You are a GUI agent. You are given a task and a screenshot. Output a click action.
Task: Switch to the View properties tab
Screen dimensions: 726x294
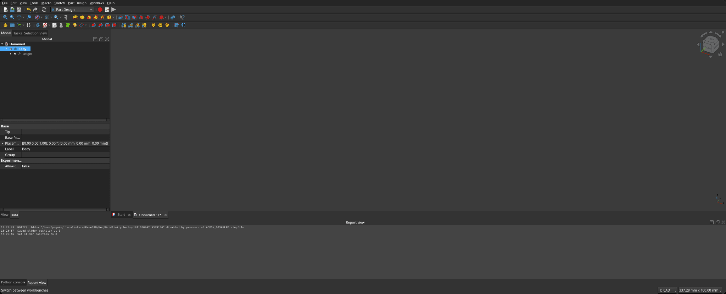(x=5, y=215)
